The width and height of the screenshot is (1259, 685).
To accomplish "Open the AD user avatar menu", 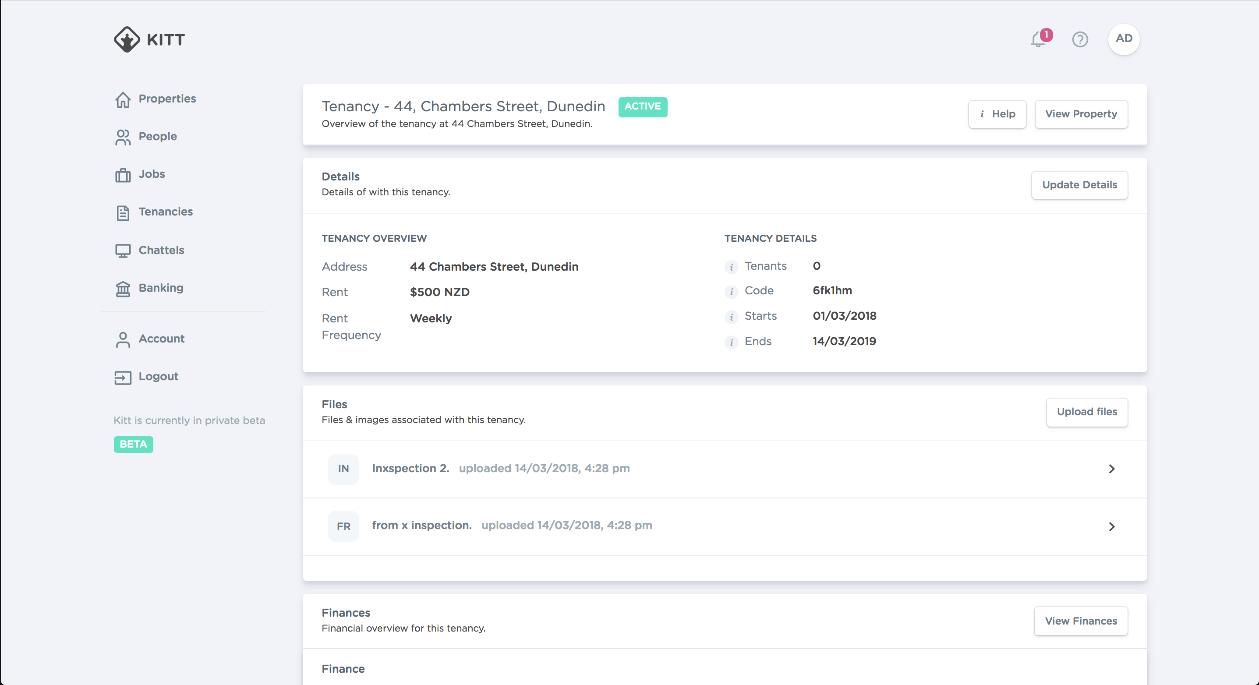I will [x=1124, y=39].
